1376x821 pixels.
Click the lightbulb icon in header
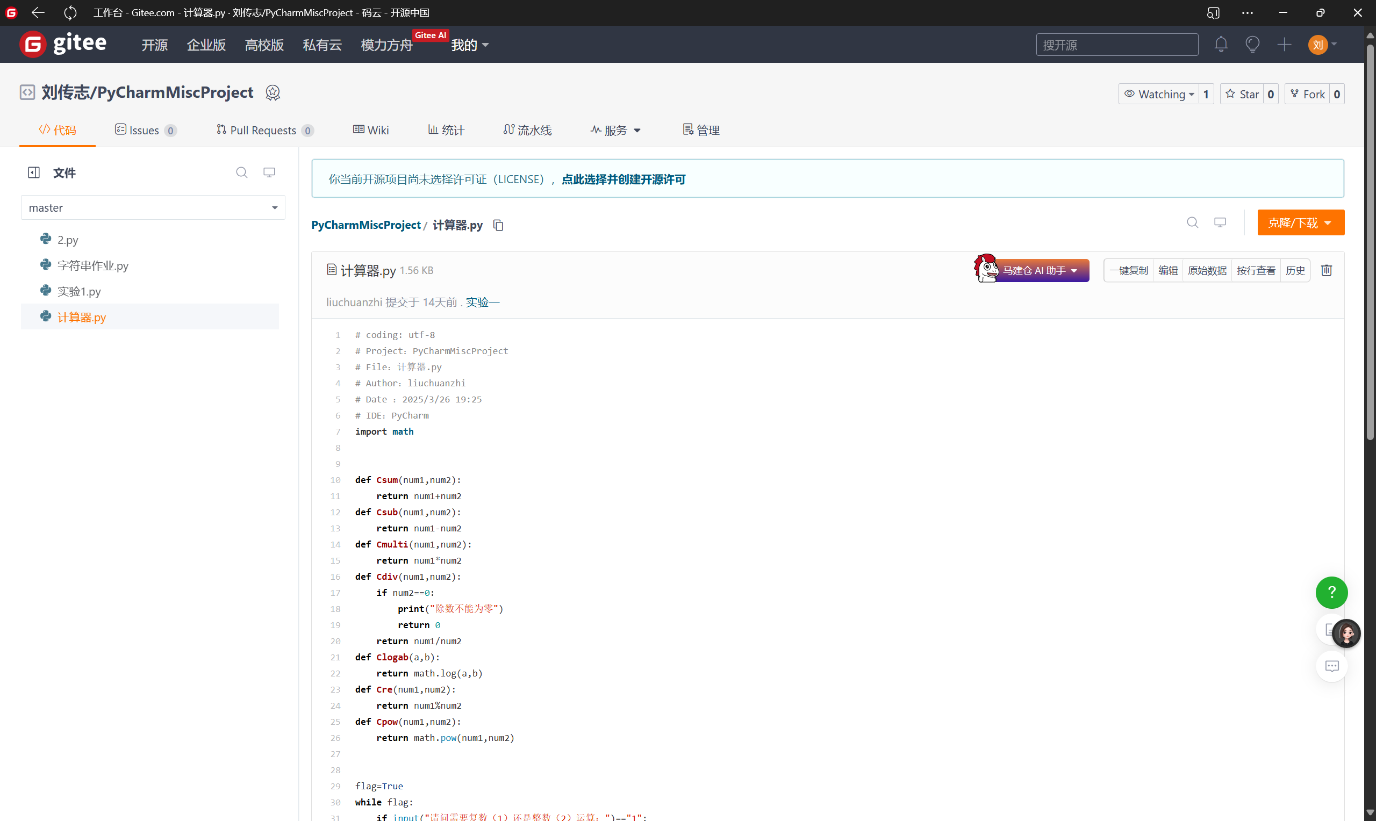point(1252,44)
